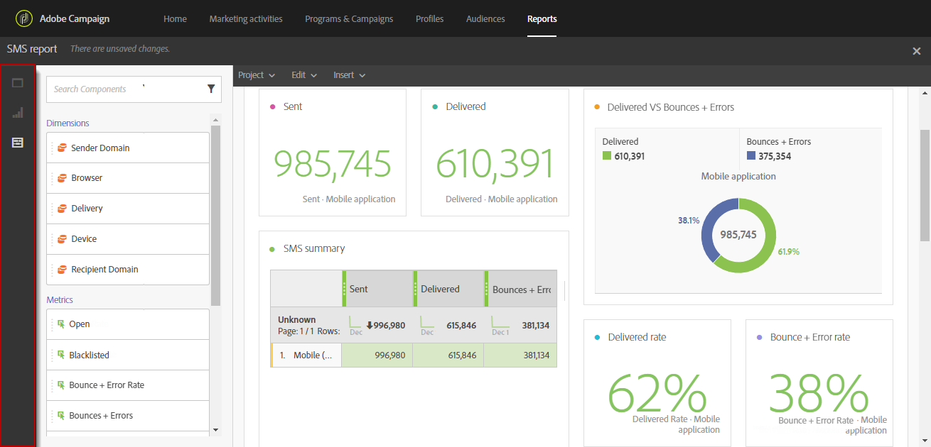Click Delivered VS Bounces + Errors title
This screenshot has height=447, width=931.
point(671,107)
